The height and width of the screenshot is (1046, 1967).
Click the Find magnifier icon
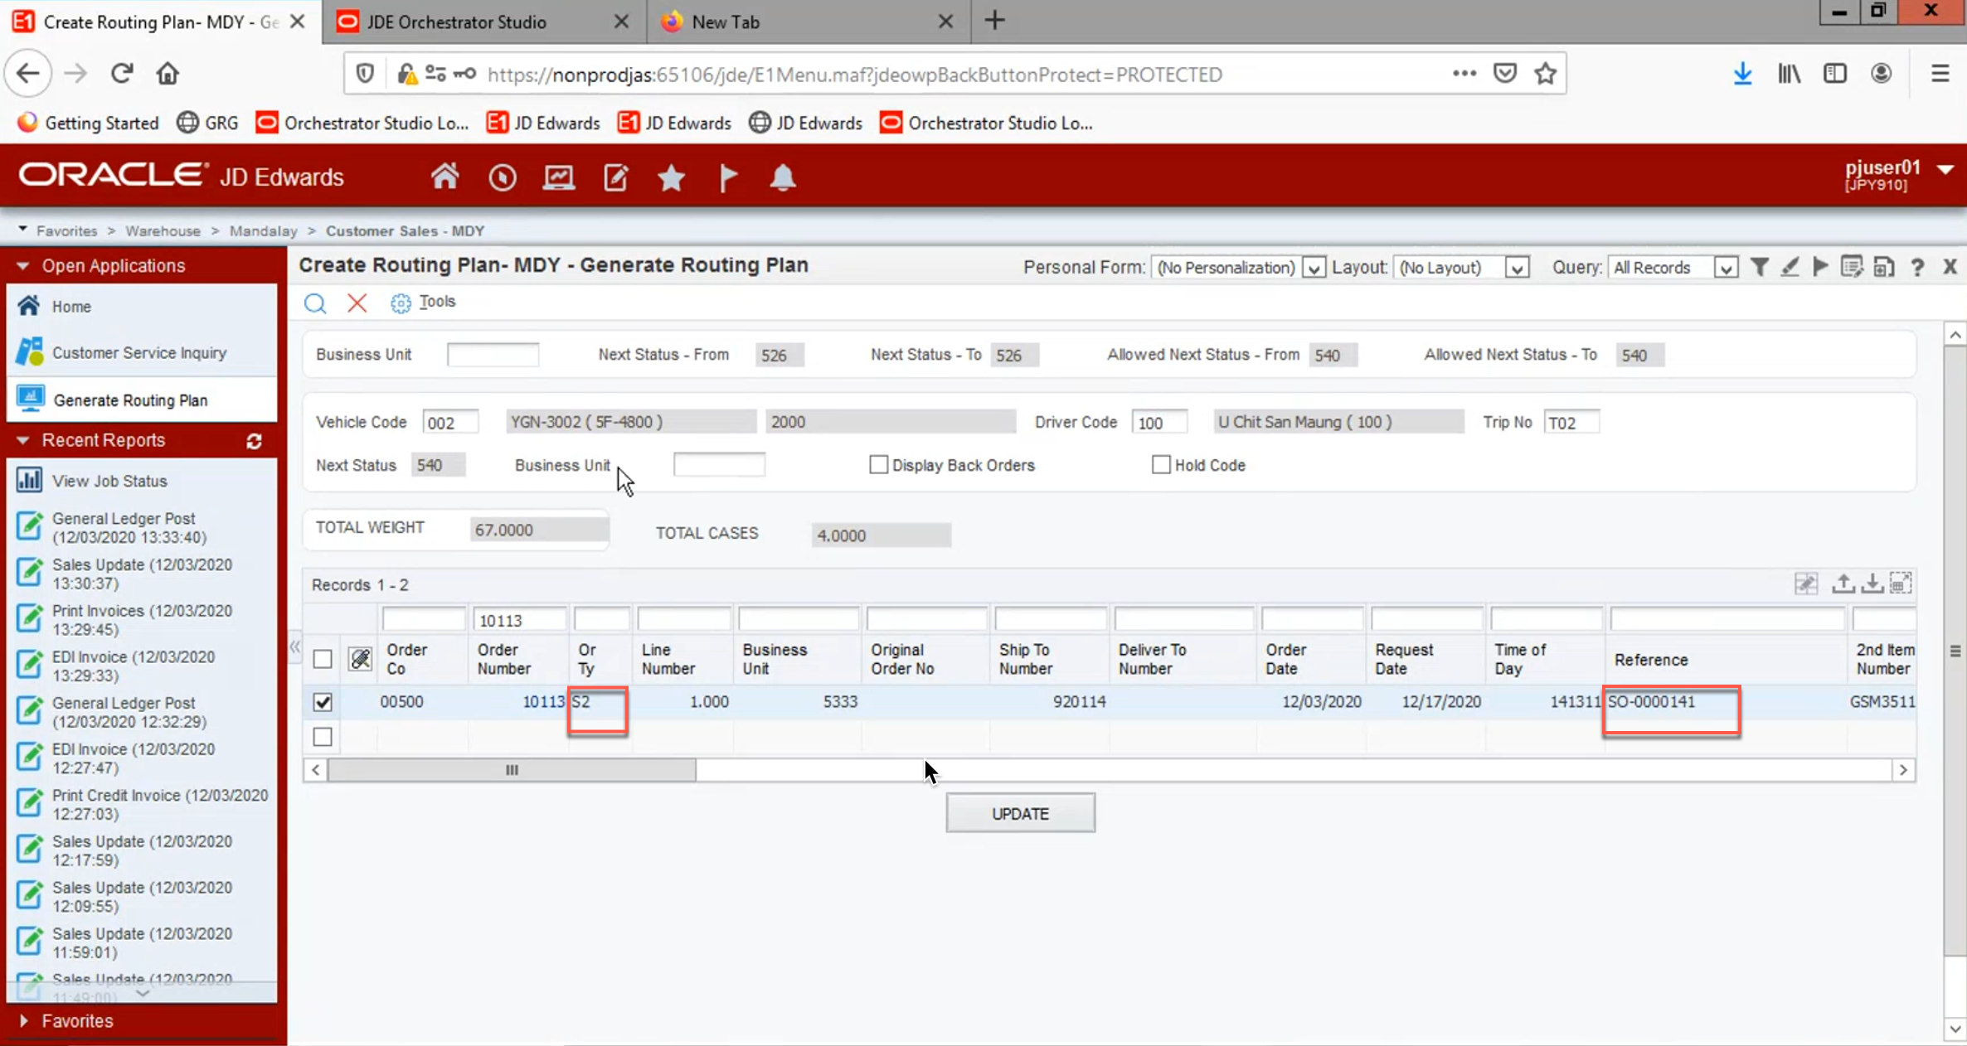pos(315,303)
